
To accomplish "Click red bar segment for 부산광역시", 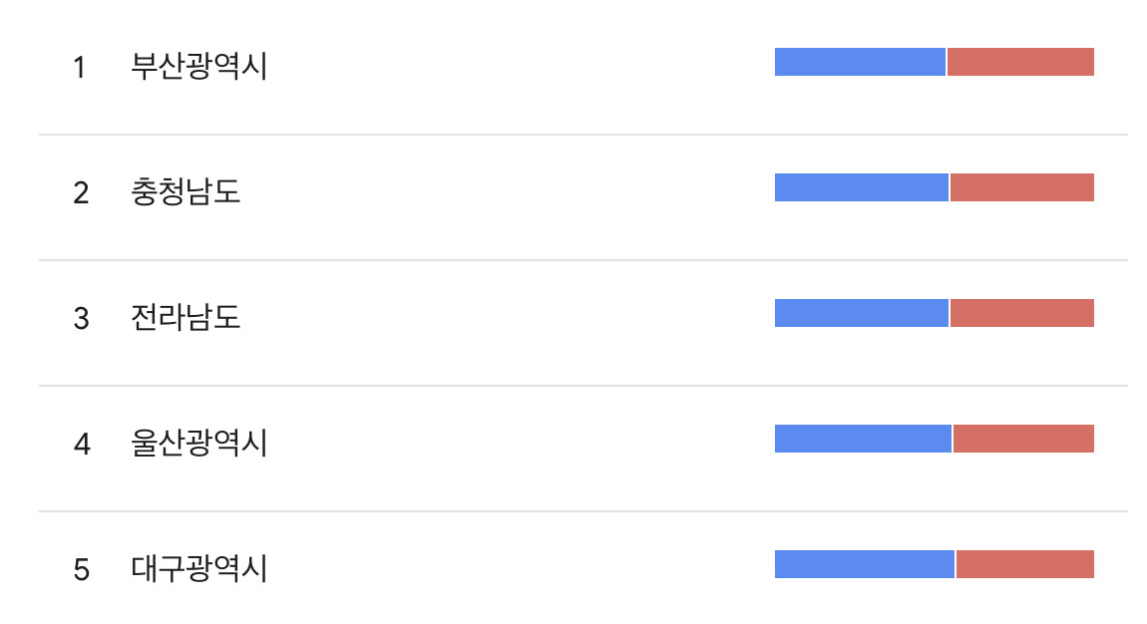I will [1020, 62].
